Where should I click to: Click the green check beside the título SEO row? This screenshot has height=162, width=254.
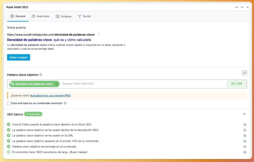click(x=9, y=124)
